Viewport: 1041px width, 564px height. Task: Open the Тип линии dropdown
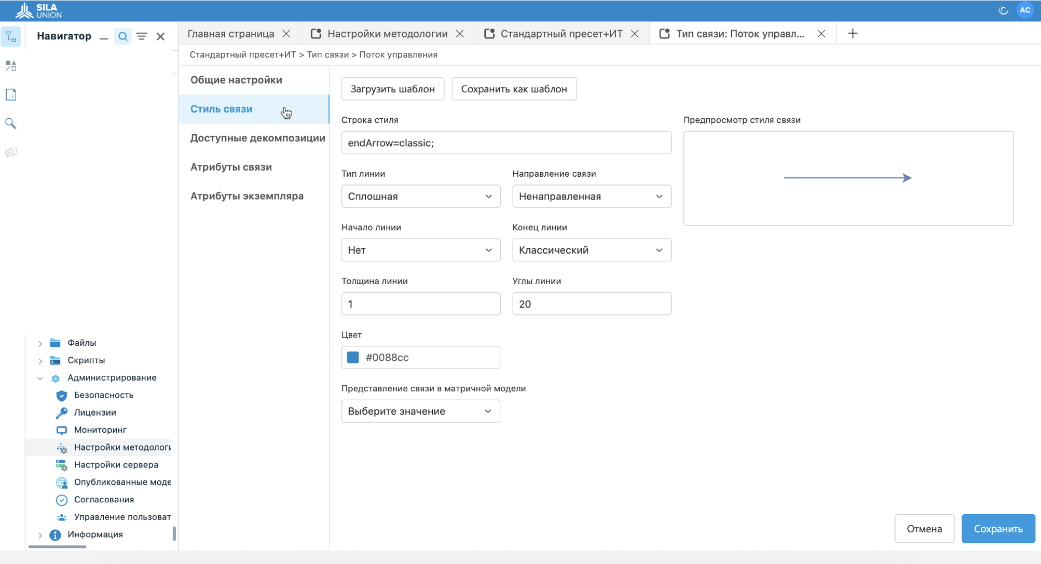[x=420, y=196]
